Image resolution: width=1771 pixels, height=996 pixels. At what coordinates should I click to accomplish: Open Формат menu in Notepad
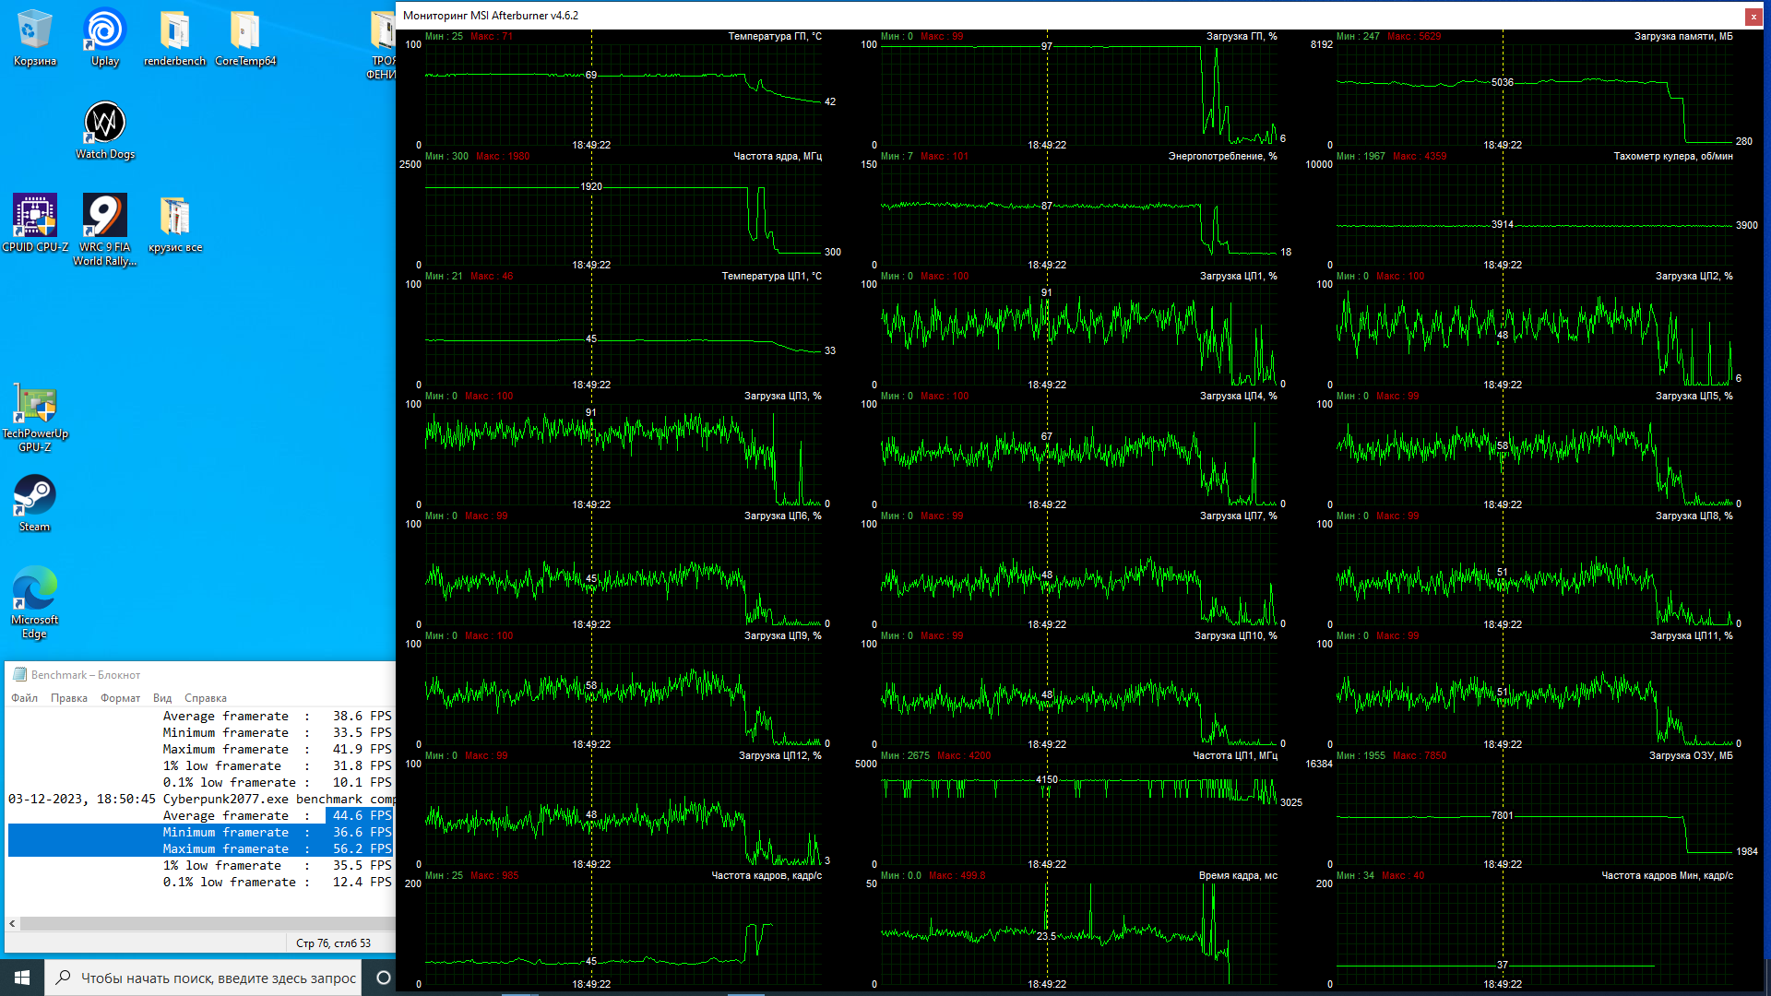(120, 698)
